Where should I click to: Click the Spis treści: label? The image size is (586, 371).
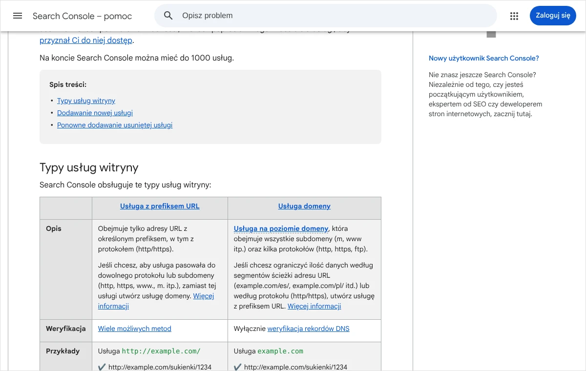click(x=68, y=84)
